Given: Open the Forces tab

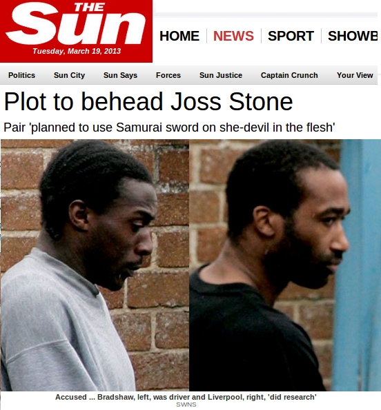Looking at the screenshot, I should point(168,75).
